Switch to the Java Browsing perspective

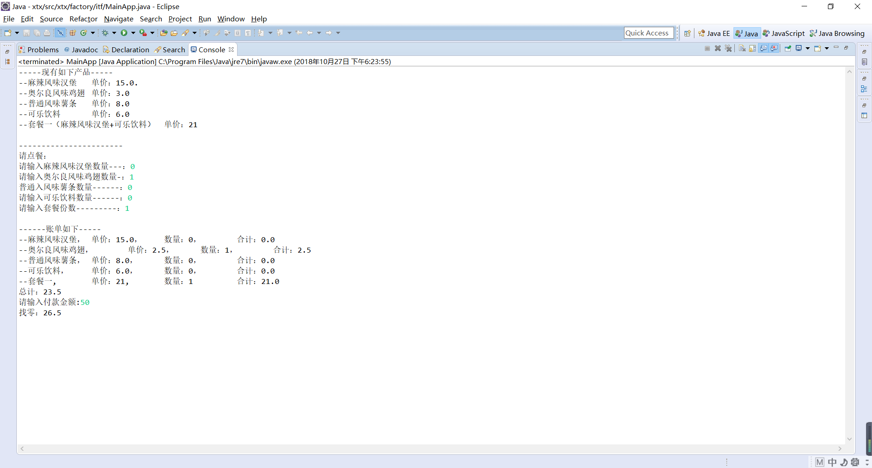(837, 33)
